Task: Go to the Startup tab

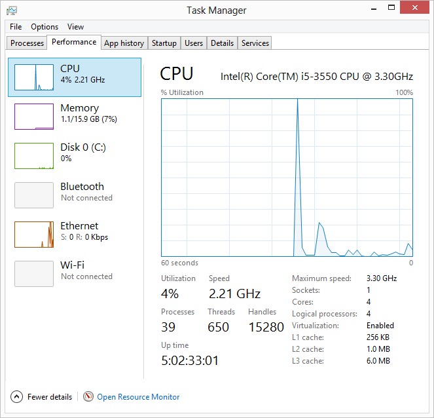Action: [164, 43]
